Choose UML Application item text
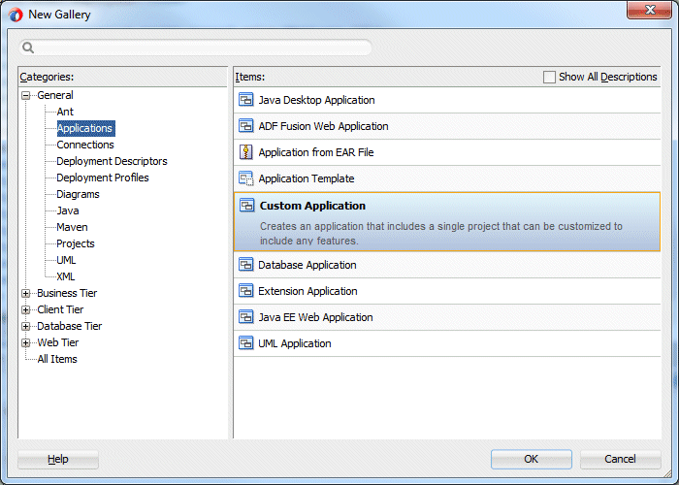679x485 pixels. [x=295, y=343]
